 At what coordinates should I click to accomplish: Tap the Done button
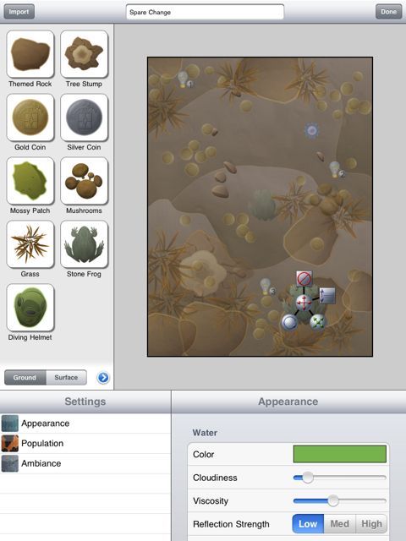coord(388,12)
